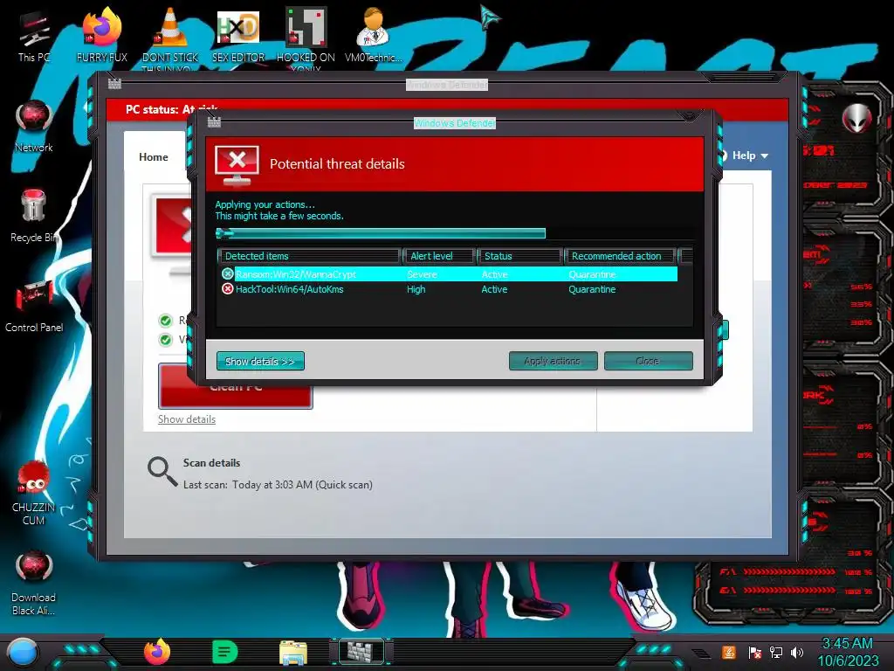
Task: Open the HxD SEX EDITOR shortcut
Action: pos(237,35)
